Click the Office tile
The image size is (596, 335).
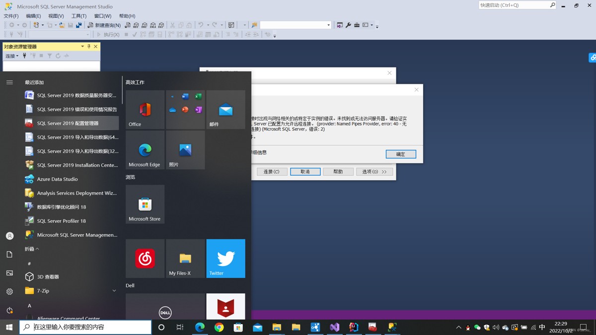click(145, 110)
